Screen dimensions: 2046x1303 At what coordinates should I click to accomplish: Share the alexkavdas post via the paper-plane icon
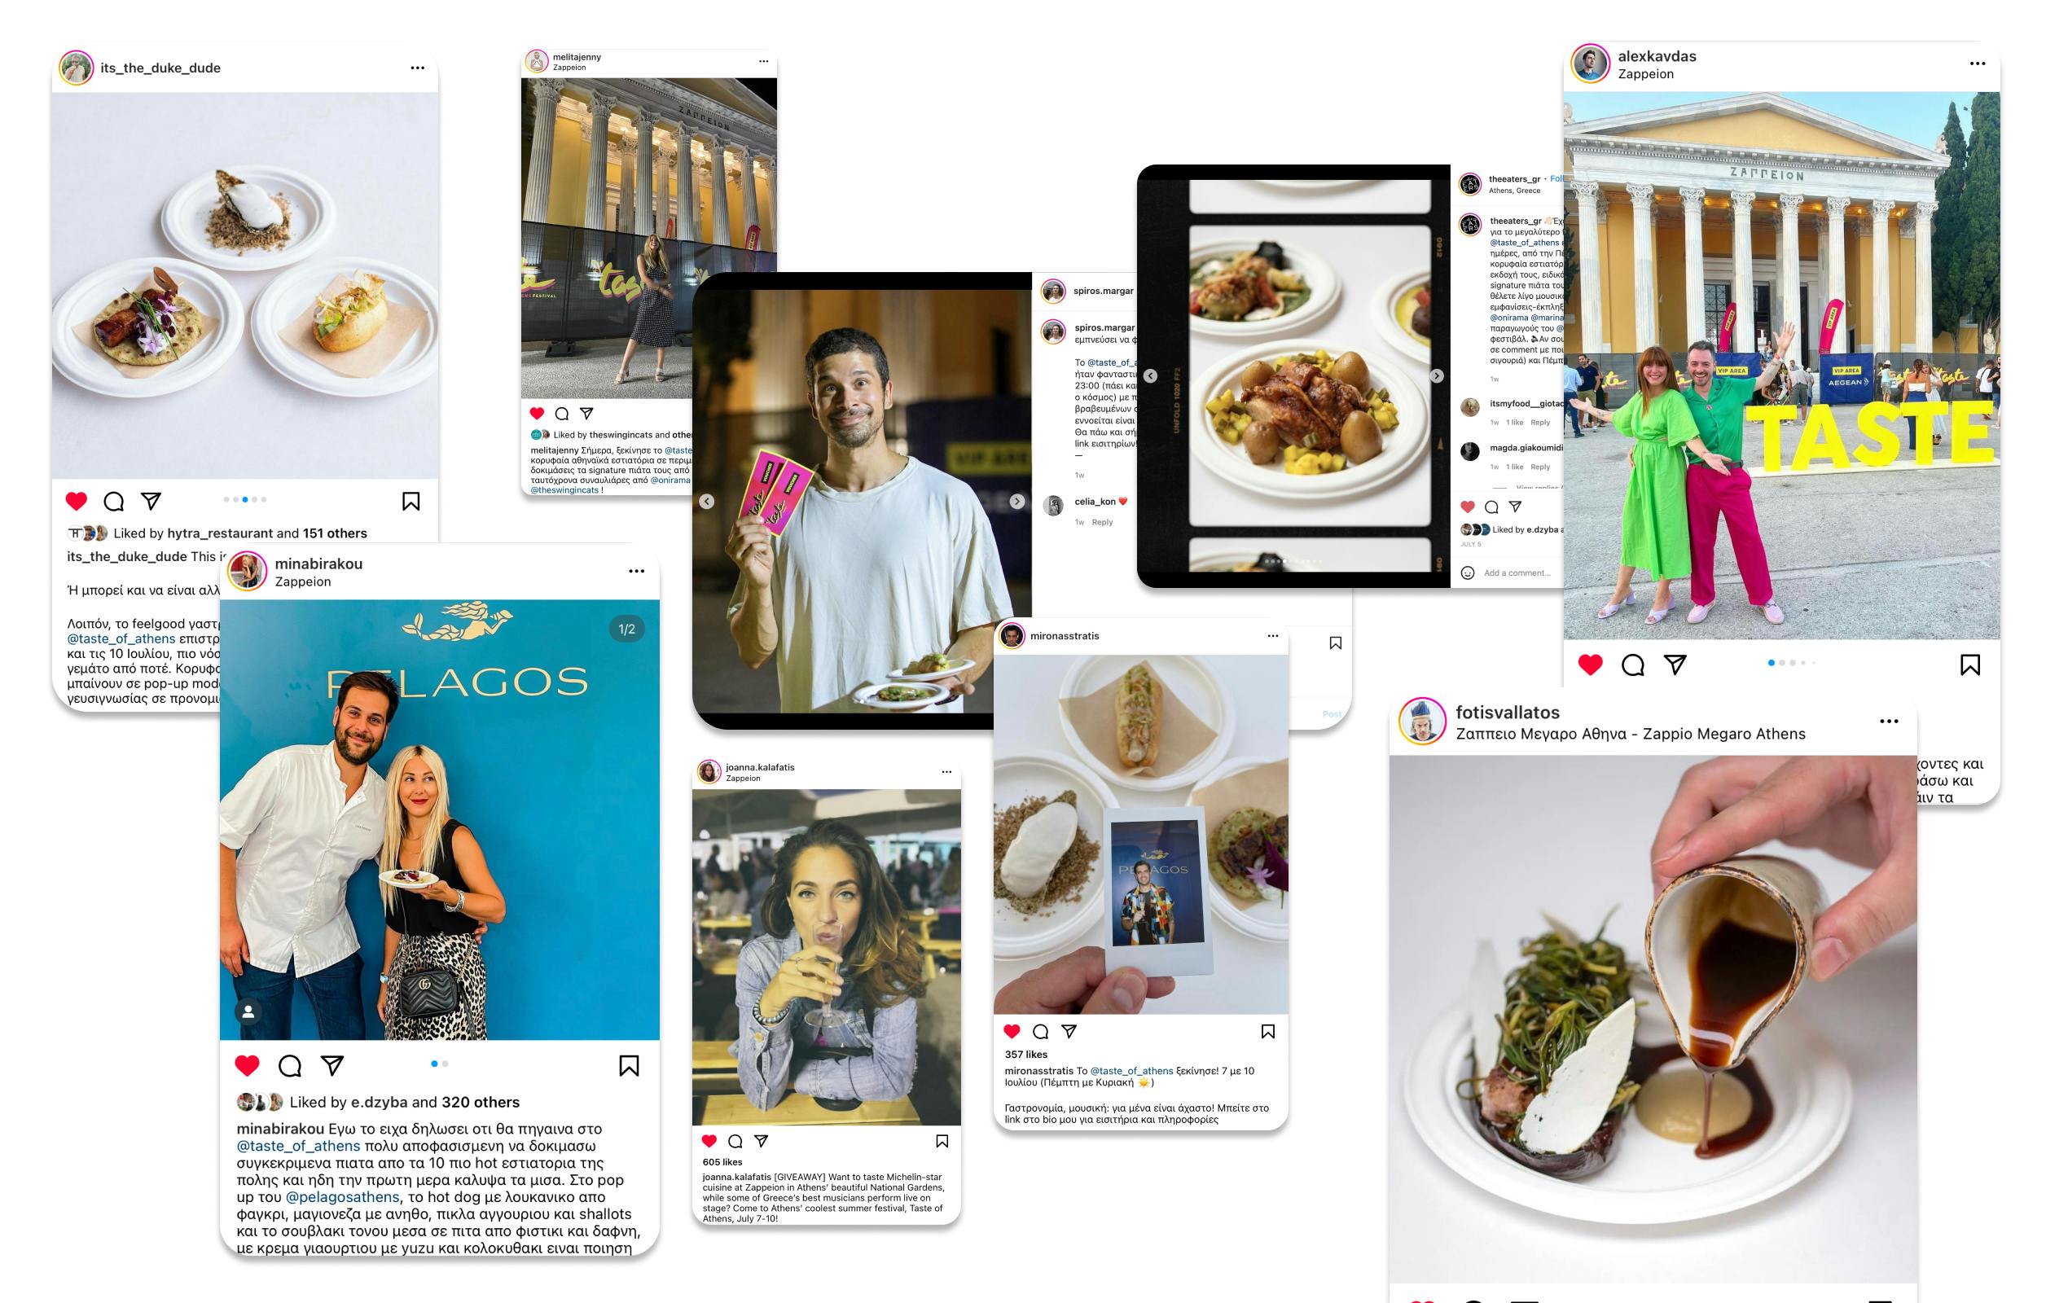click(1675, 665)
